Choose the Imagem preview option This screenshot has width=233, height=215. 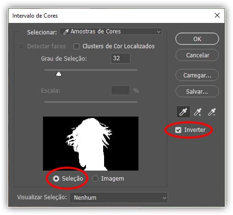(x=95, y=179)
